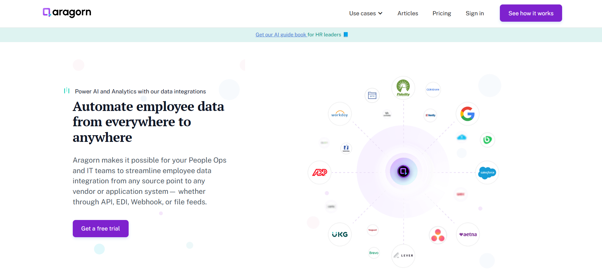
Task: Click the green spiral b logo
Action: 487,140
